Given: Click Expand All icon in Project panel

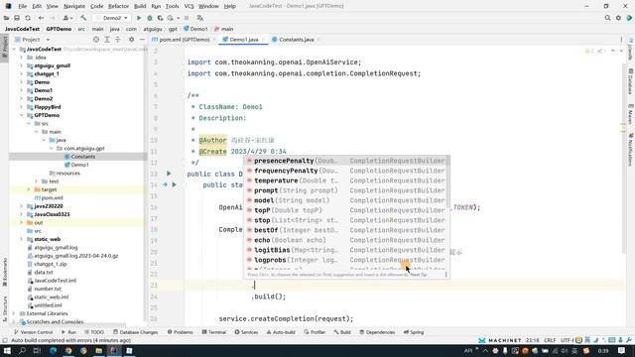Looking at the screenshot, I should coord(107,40).
